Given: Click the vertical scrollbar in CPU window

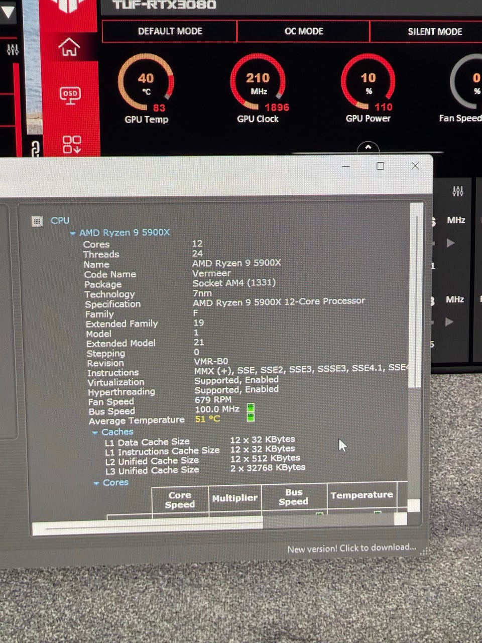Looking at the screenshot, I should pos(416,296).
